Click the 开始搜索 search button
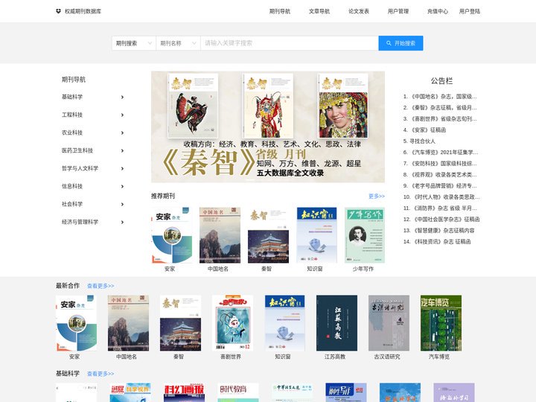This screenshot has height=402, width=536. pos(401,43)
